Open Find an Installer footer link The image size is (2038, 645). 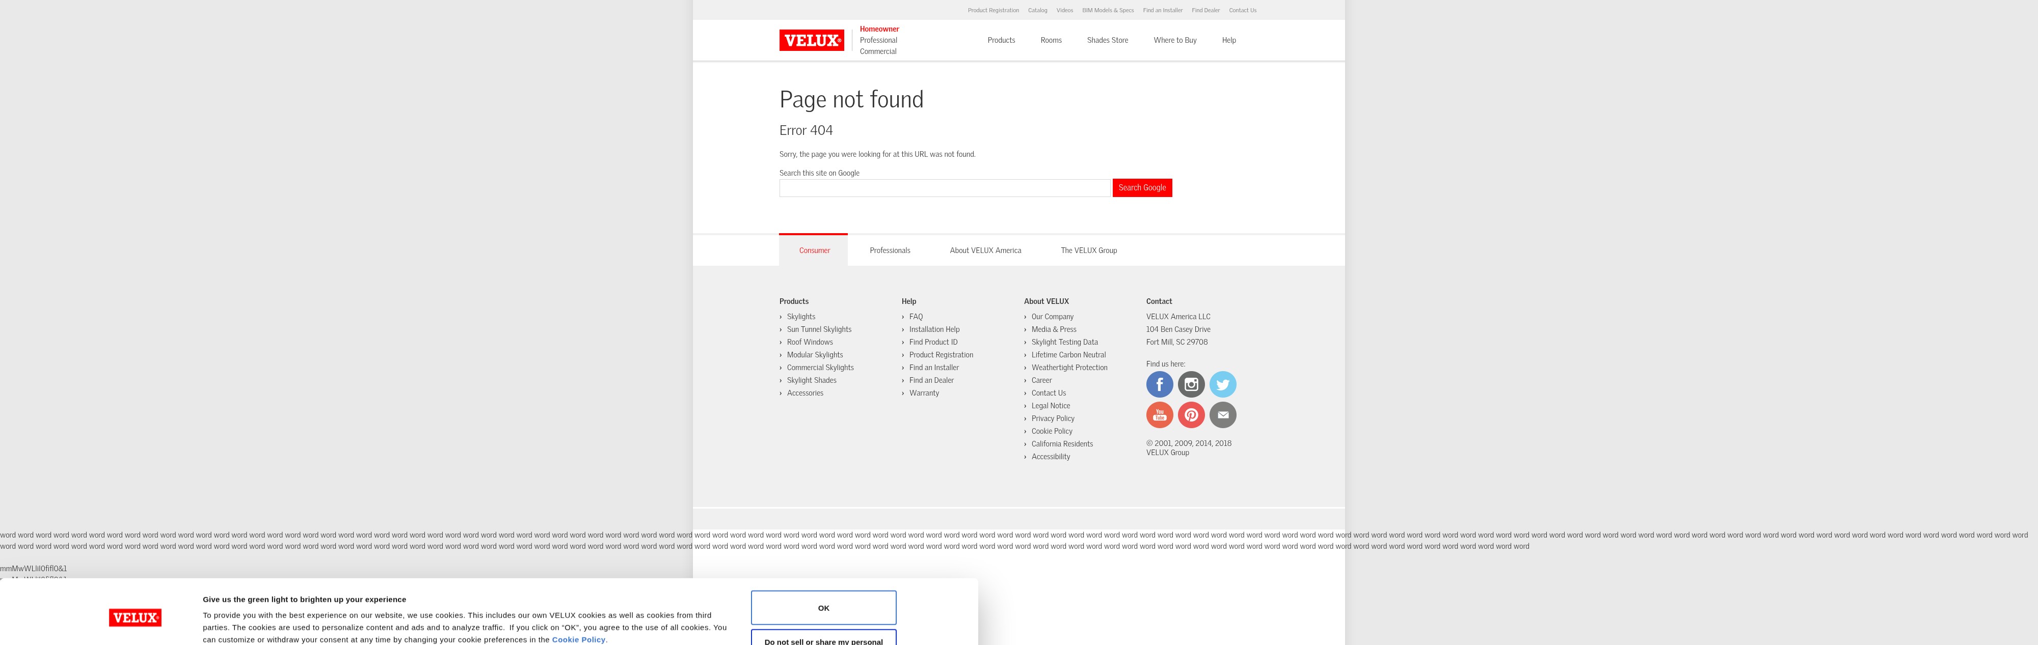point(933,368)
